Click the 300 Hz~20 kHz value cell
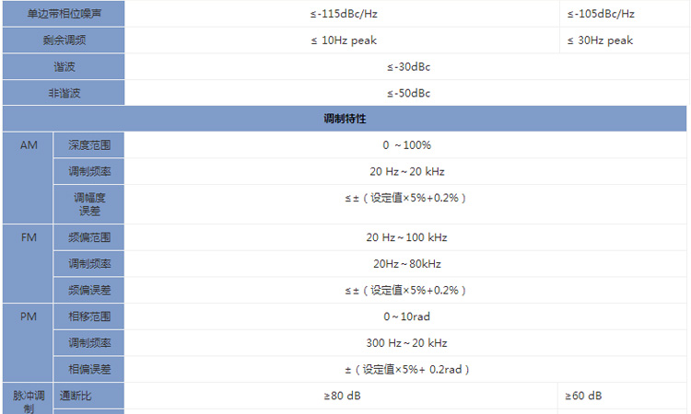This screenshot has width=691, height=414. click(x=406, y=343)
